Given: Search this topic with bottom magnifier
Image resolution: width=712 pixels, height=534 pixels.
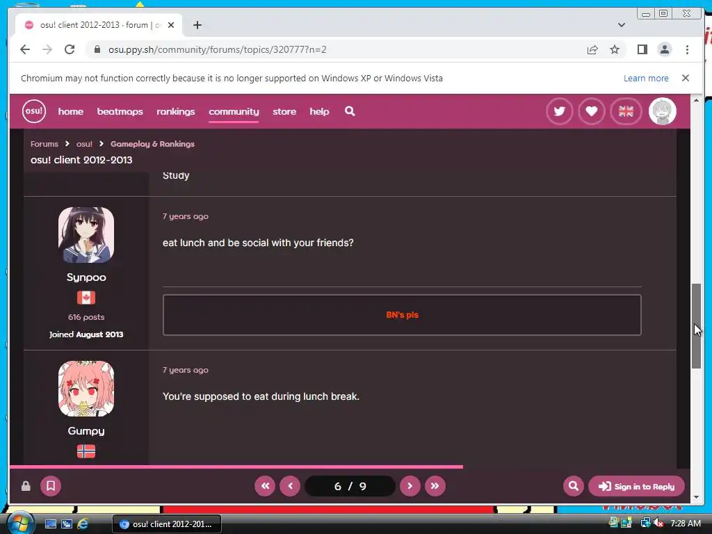Looking at the screenshot, I should point(574,486).
